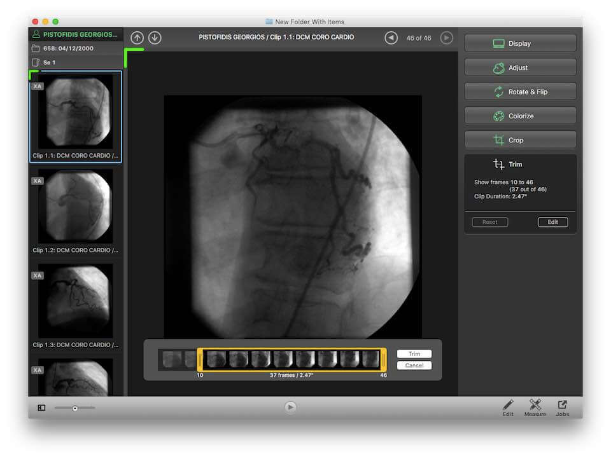Screen dimensions: 611x459
Task: Toggle the sidebar panel icon at bottom left
Action: [x=41, y=408]
